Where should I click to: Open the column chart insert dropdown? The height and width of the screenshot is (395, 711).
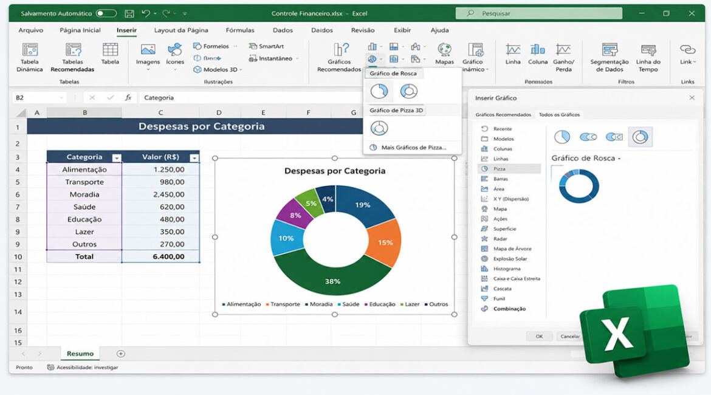(x=374, y=46)
